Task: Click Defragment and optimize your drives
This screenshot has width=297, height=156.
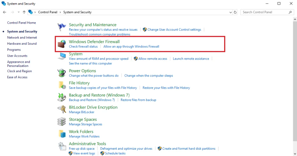Action: coord(126,149)
